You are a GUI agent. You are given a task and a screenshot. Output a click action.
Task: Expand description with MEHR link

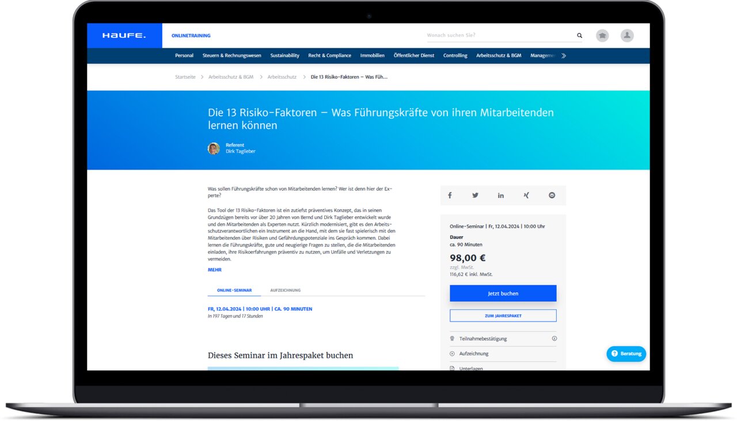(214, 270)
